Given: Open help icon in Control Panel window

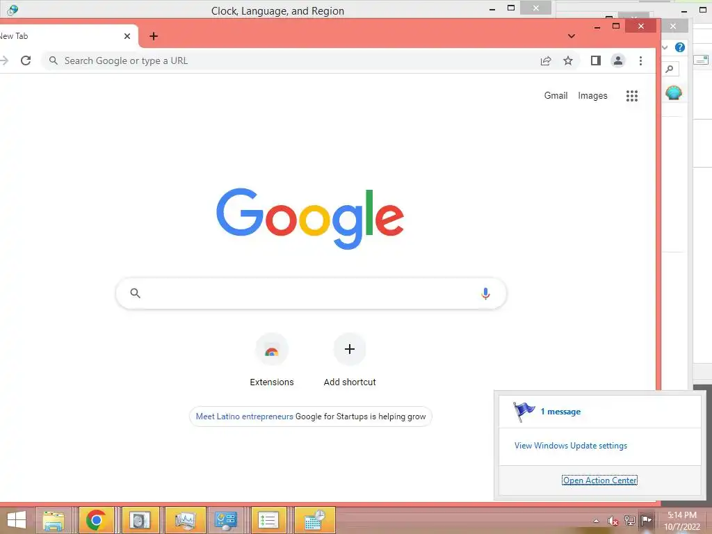Looking at the screenshot, I should coord(680,47).
